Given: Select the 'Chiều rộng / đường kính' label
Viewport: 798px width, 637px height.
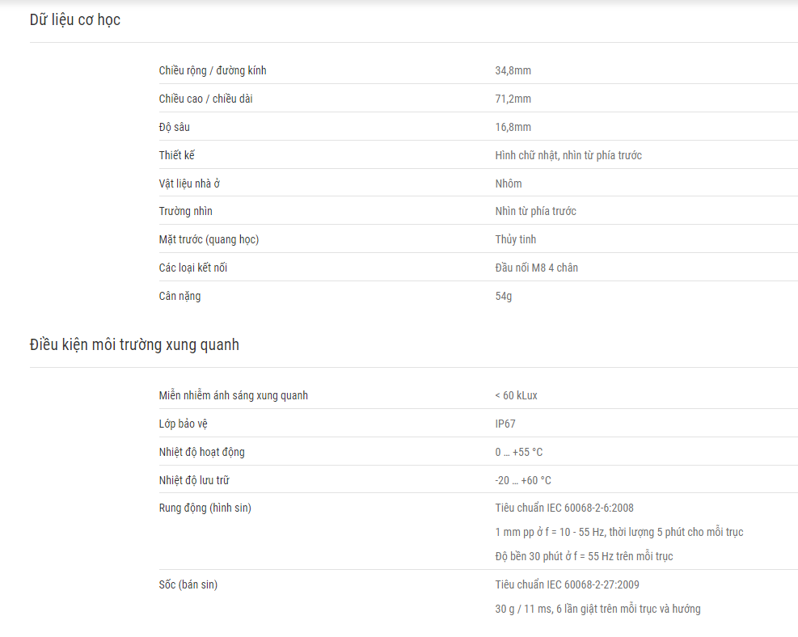Looking at the screenshot, I should coord(212,70).
